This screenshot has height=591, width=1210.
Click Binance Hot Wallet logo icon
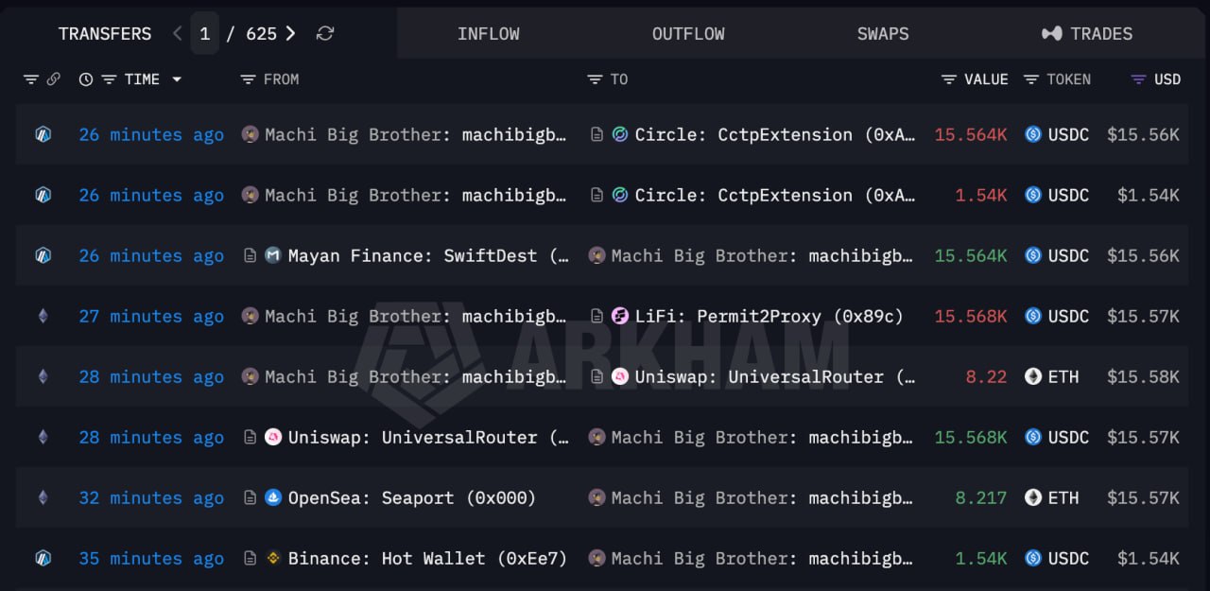click(x=273, y=558)
